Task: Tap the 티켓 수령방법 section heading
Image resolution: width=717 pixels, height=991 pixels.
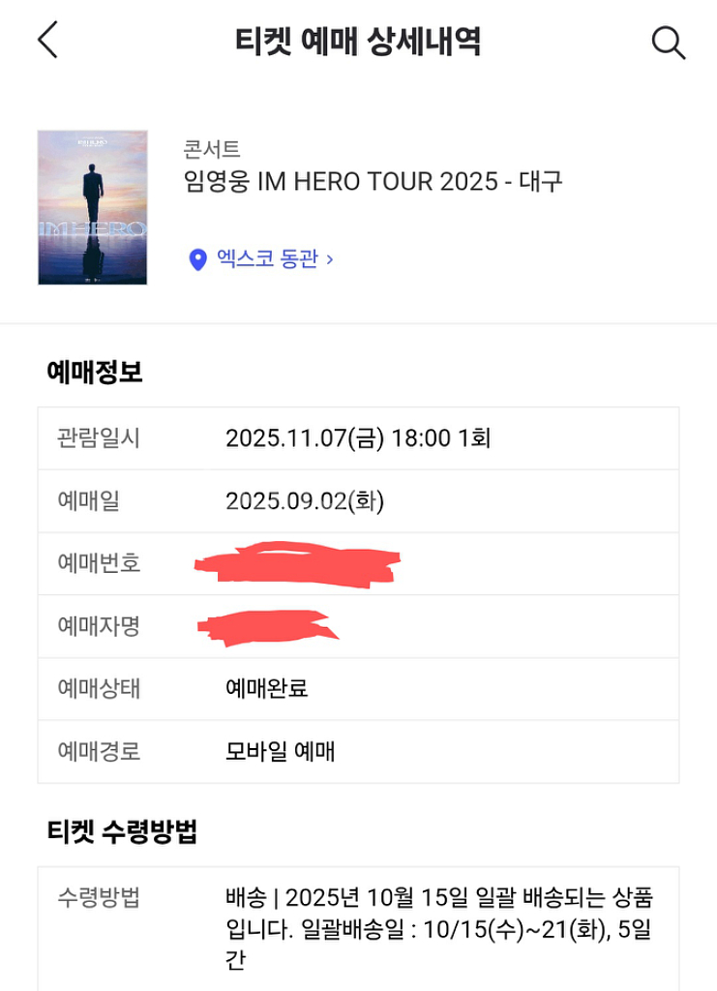Action: click(x=122, y=830)
